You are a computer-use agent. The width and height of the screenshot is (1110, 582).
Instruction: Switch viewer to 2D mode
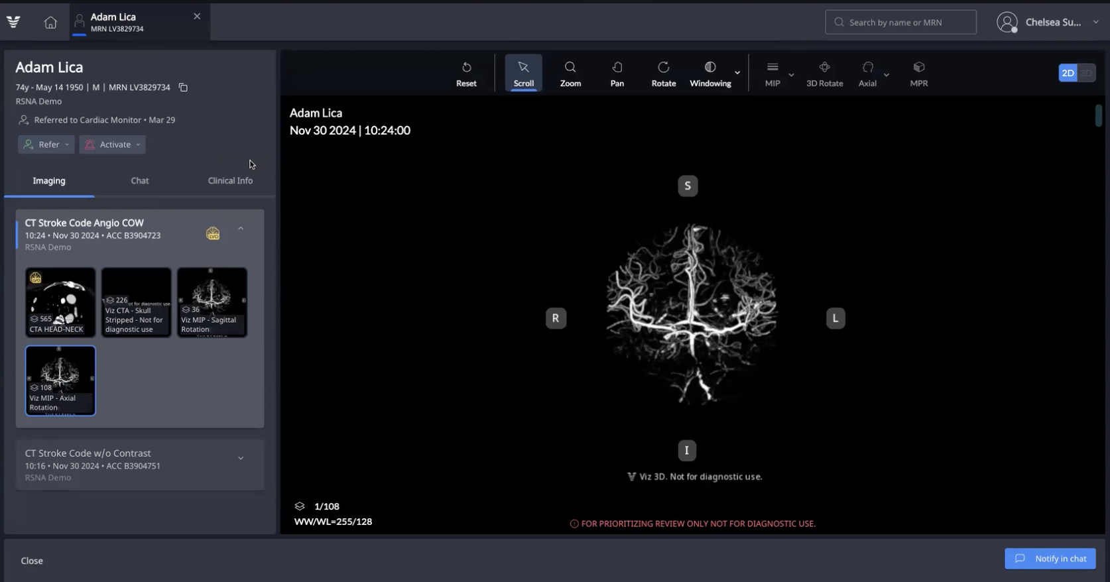click(x=1068, y=73)
